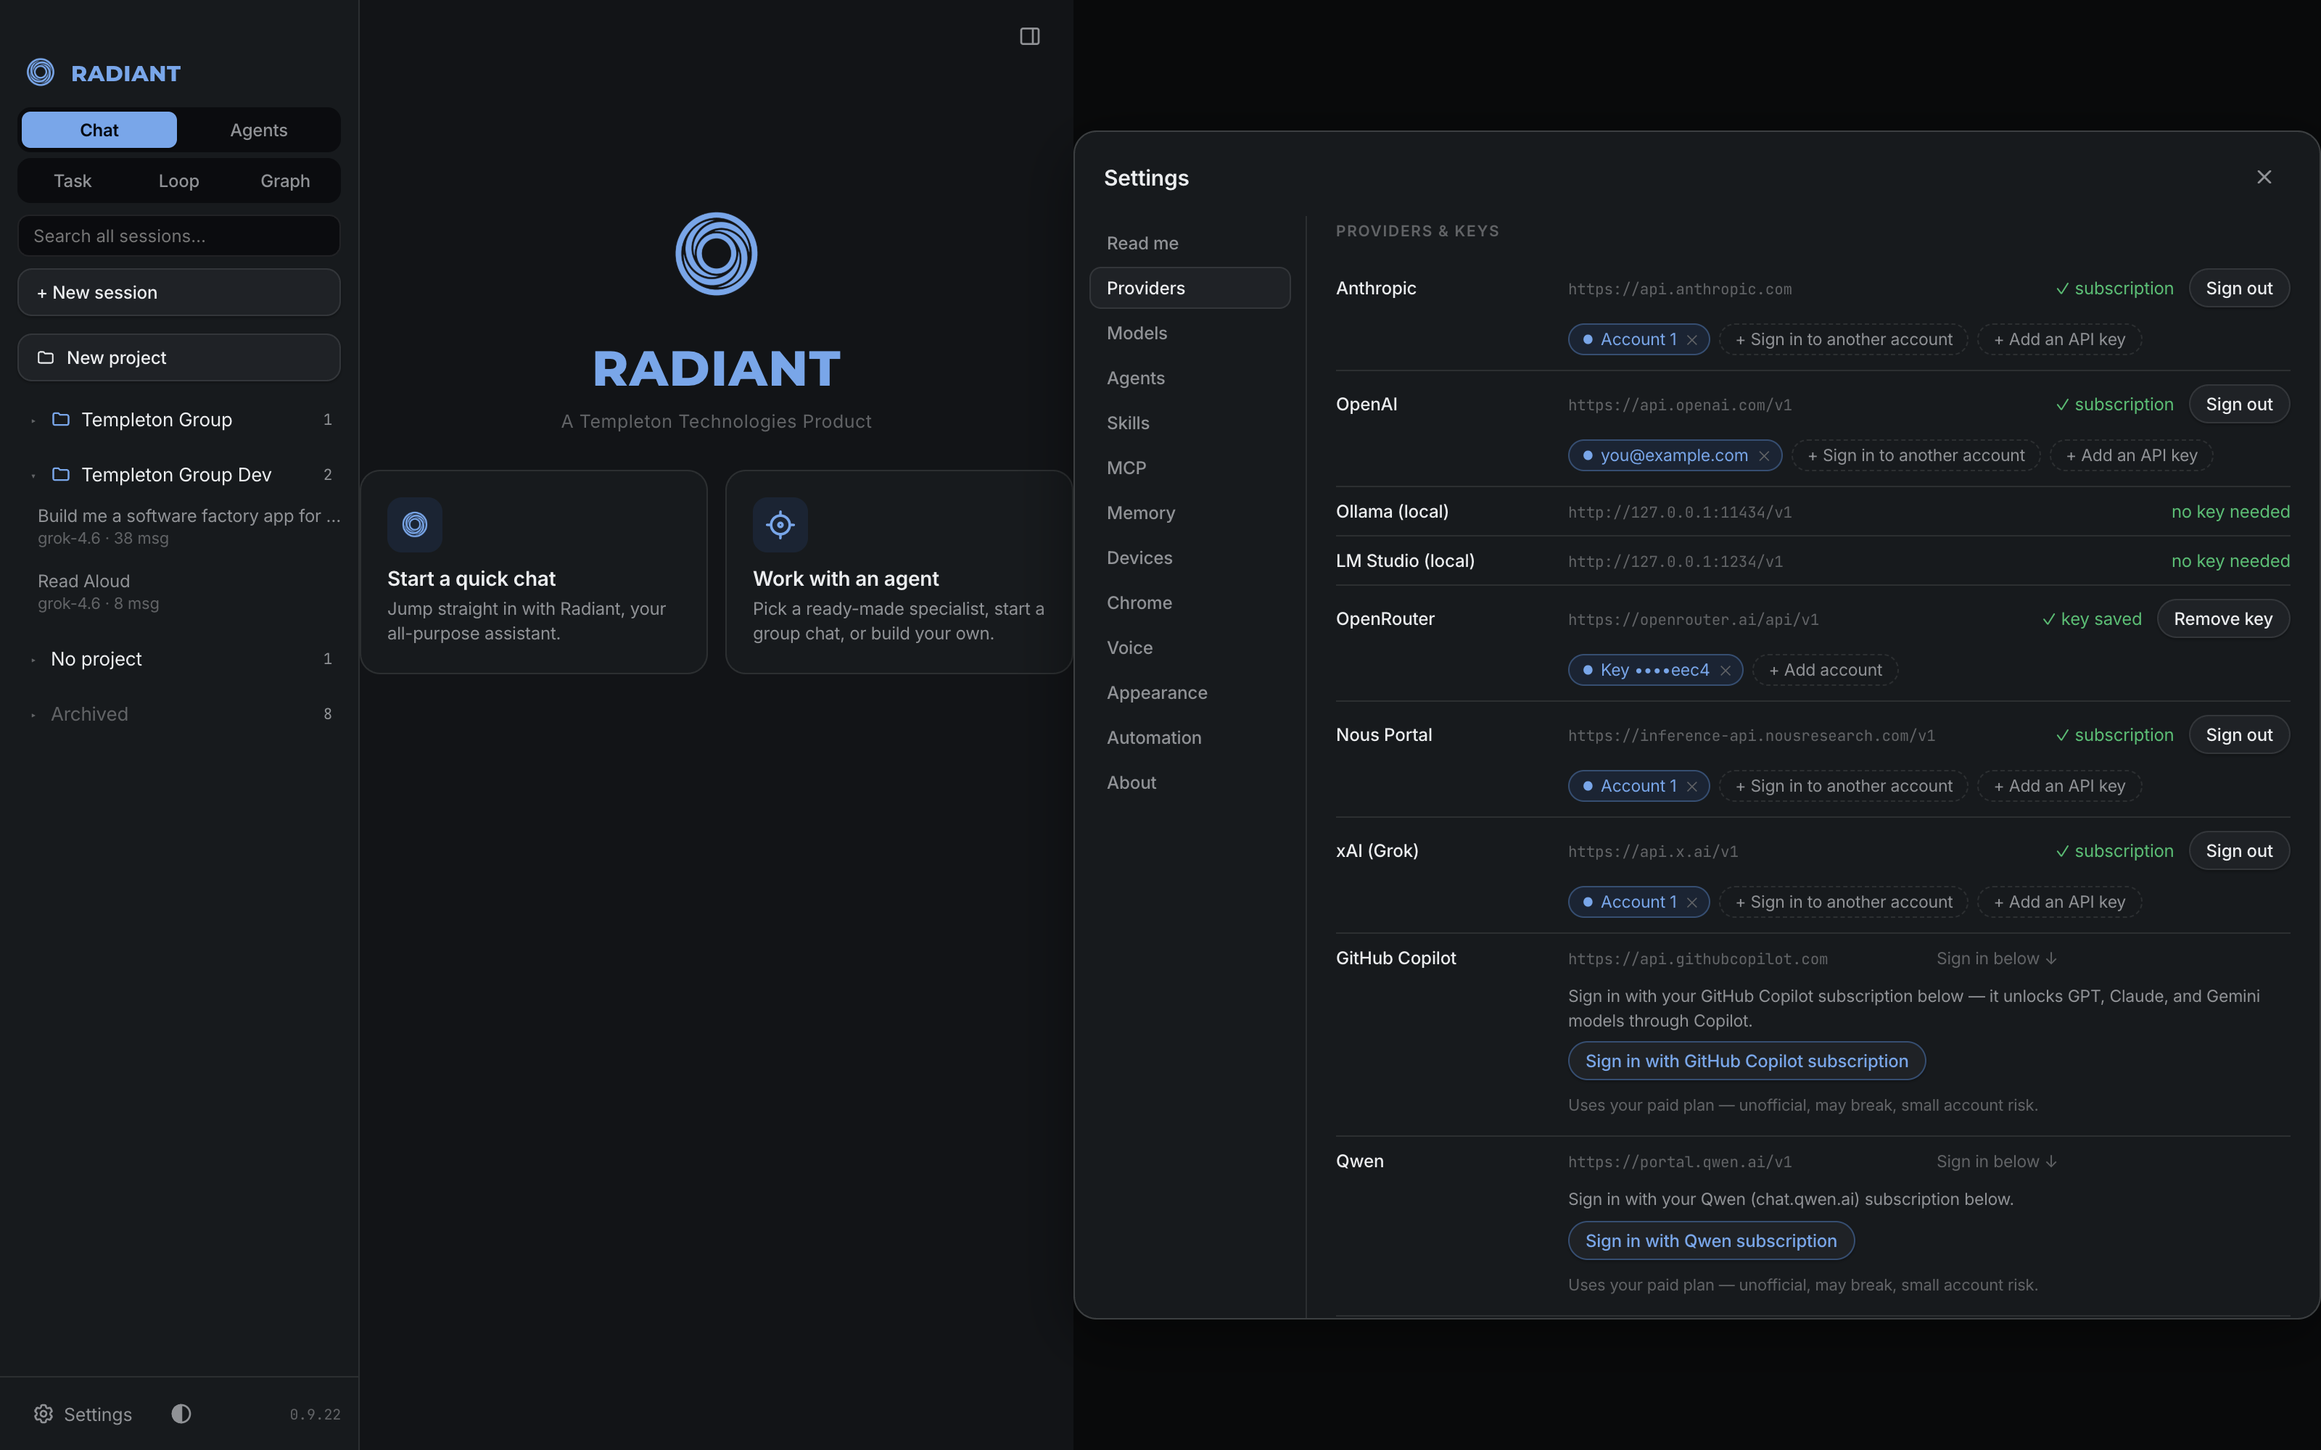Open the MCP settings section
The width and height of the screenshot is (2321, 1450).
(1190, 468)
